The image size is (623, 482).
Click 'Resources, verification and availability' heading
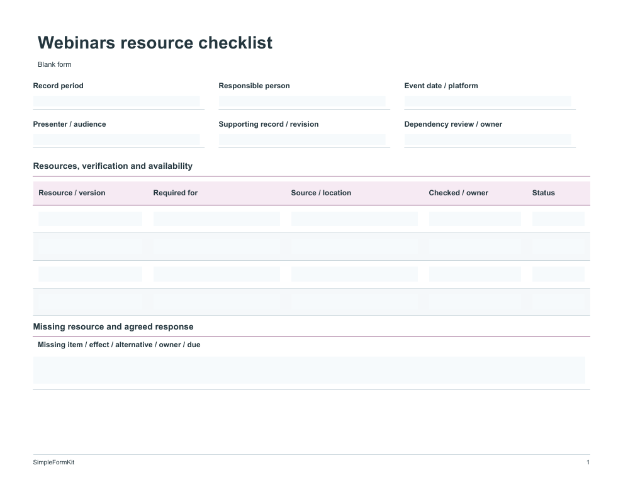[113, 166]
